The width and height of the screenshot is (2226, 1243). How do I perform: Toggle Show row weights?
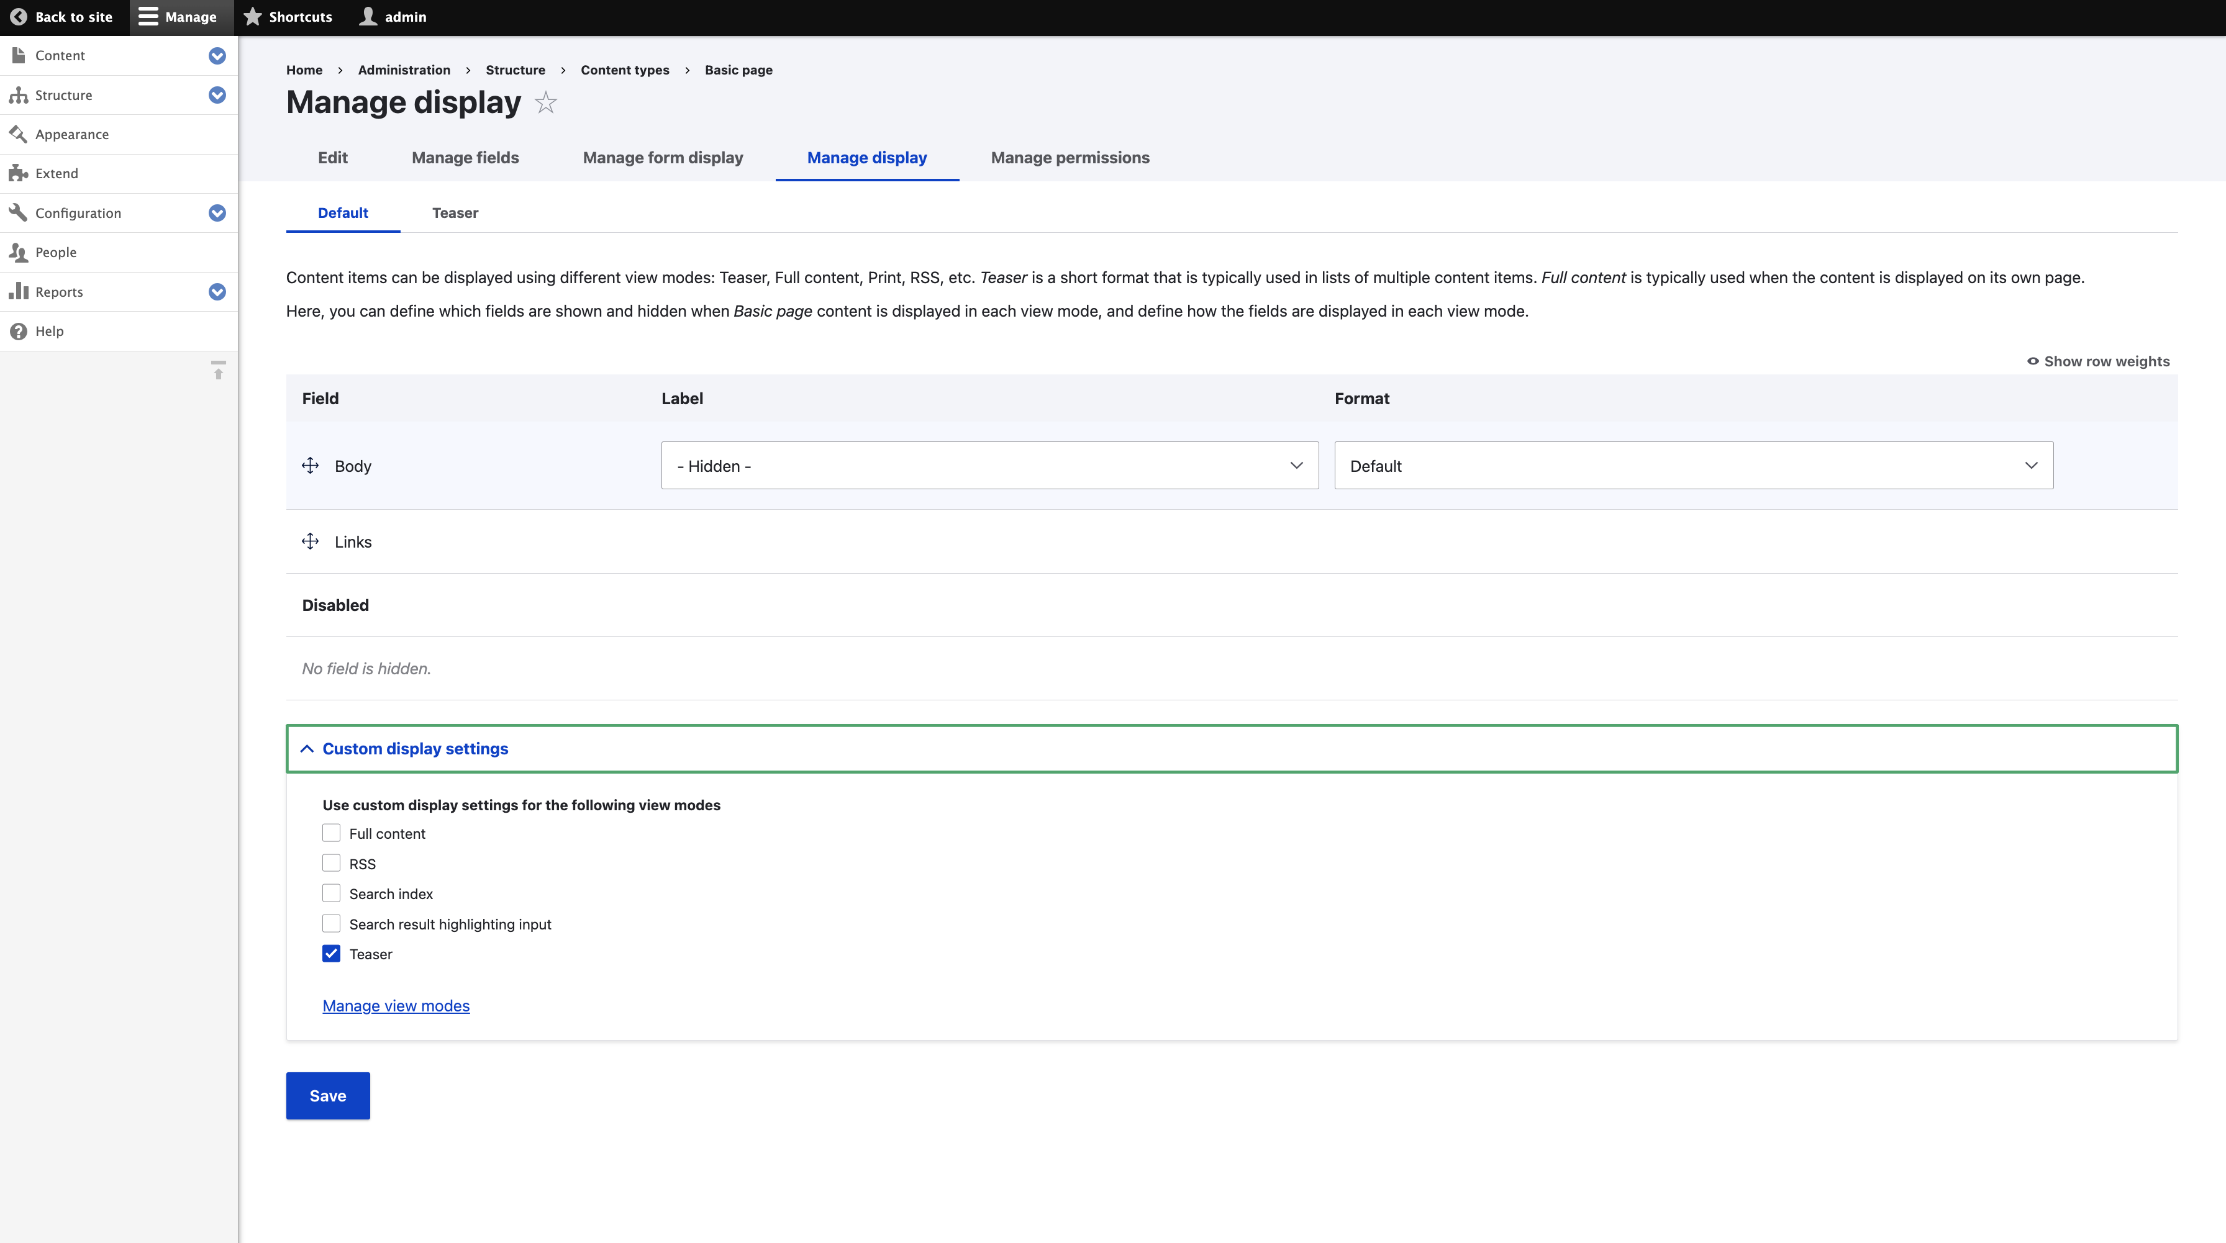click(x=2098, y=361)
